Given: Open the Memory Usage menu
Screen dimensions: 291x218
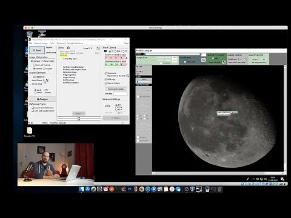Looking at the screenshot, I should coord(41,43).
